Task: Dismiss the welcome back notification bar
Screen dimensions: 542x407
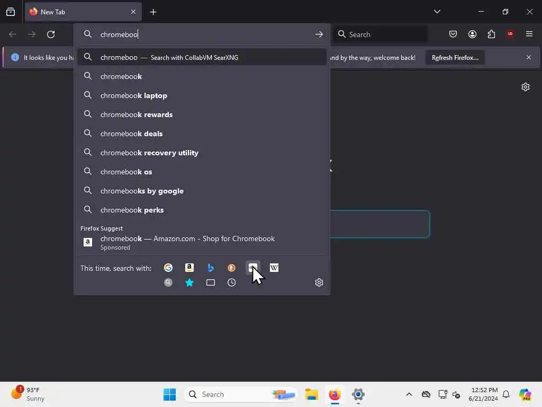Action: (x=529, y=57)
